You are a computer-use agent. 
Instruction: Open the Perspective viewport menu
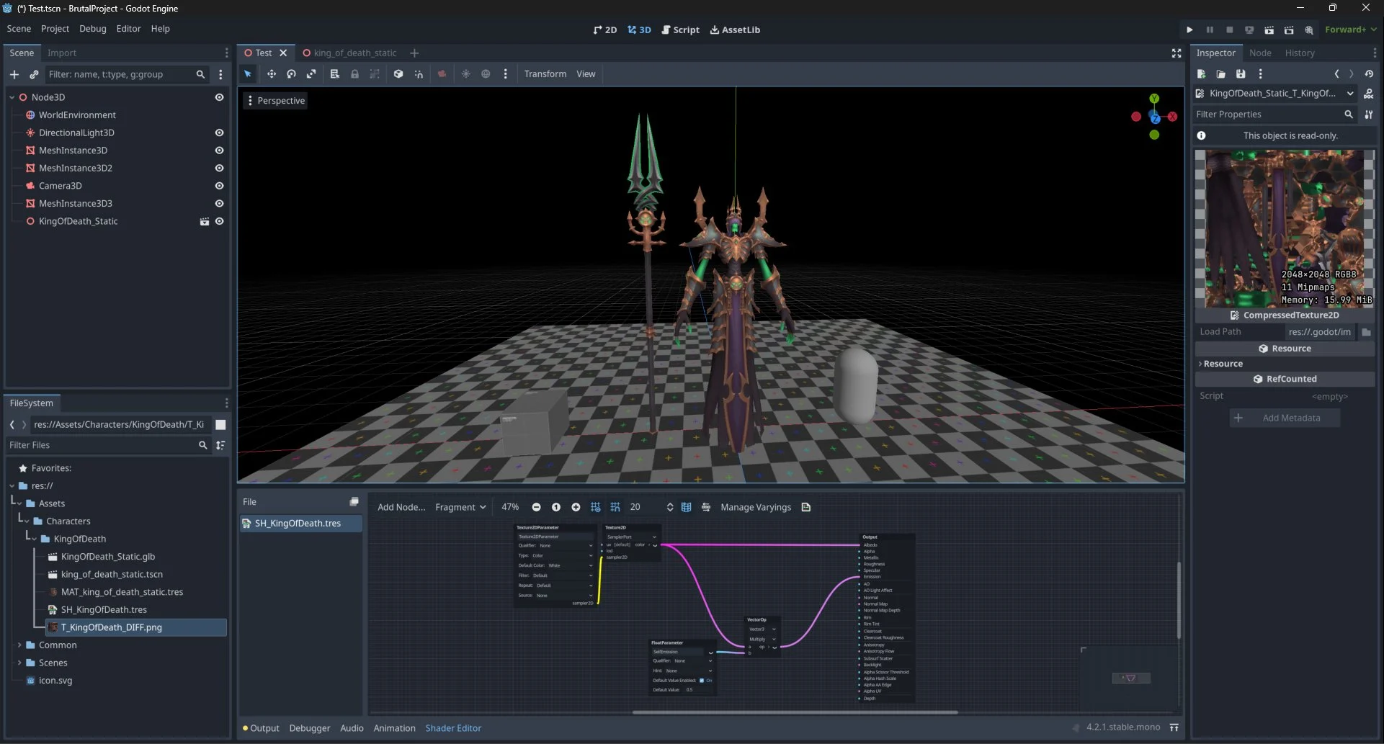click(276, 101)
